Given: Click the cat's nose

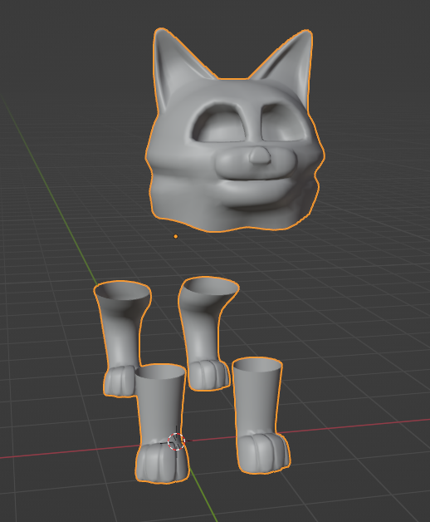Looking at the screenshot, I should (x=260, y=156).
